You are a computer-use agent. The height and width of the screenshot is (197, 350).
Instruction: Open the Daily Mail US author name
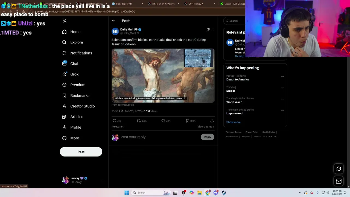(x=129, y=30)
